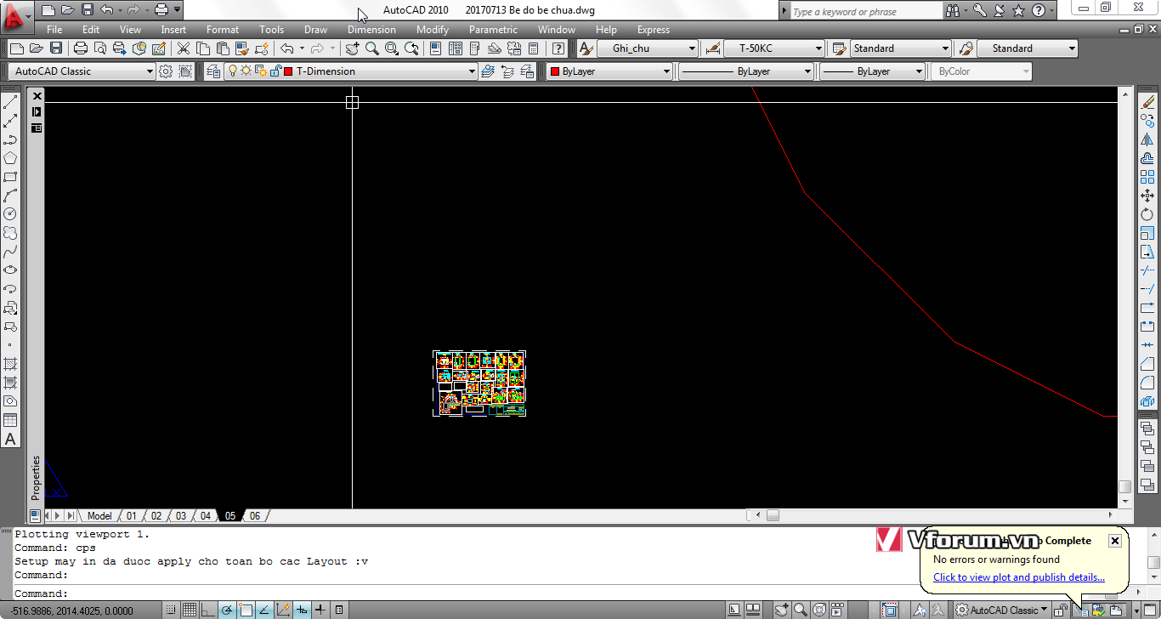Click the red color swatch in layer control
The width and height of the screenshot is (1161, 619).
(288, 71)
